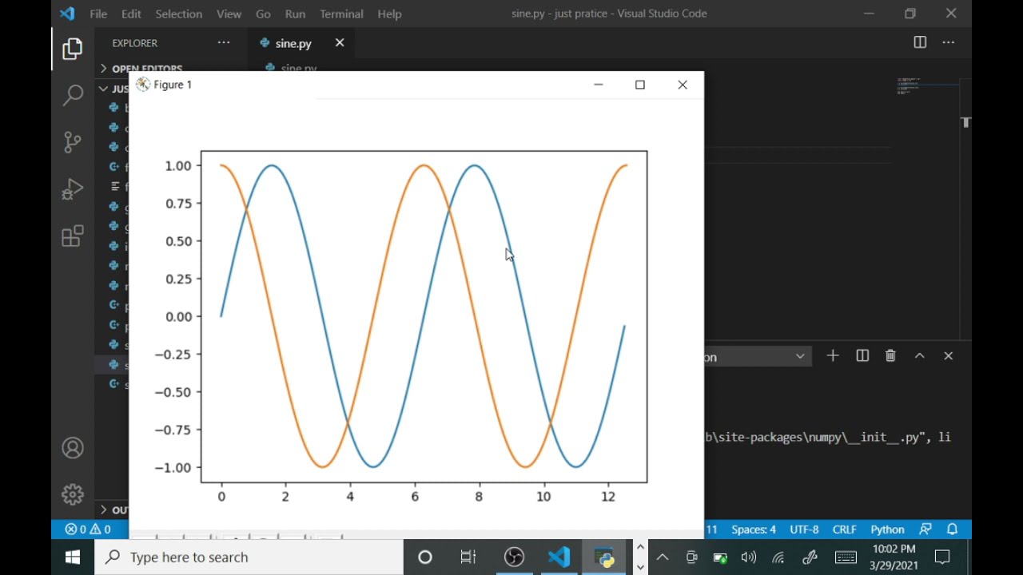Open the Explorer view in activity bar
This screenshot has width=1023, height=575.
pyautogui.click(x=73, y=50)
